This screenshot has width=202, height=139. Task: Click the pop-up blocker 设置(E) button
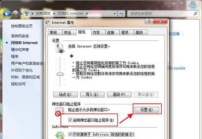click(147, 110)
